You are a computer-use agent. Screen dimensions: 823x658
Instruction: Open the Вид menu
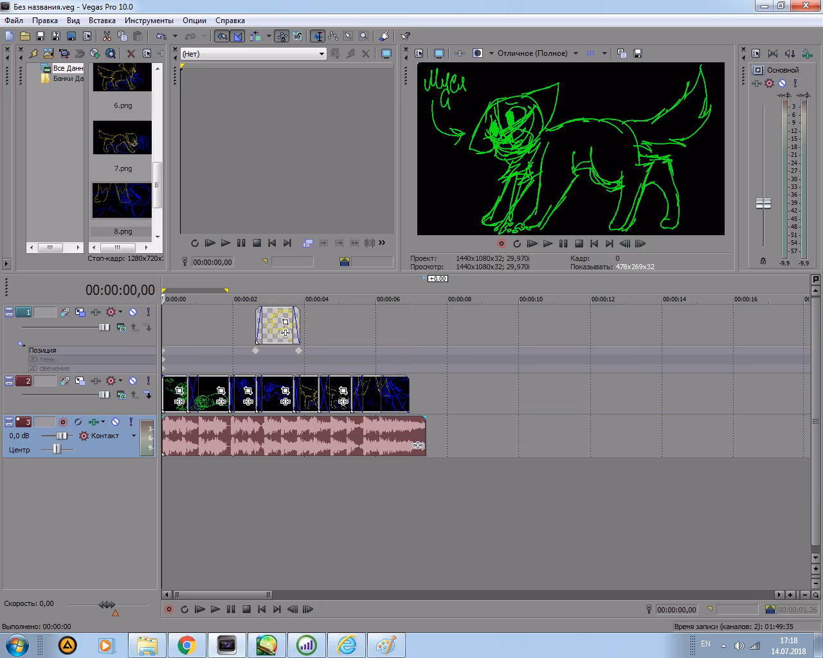coord(73,21)
